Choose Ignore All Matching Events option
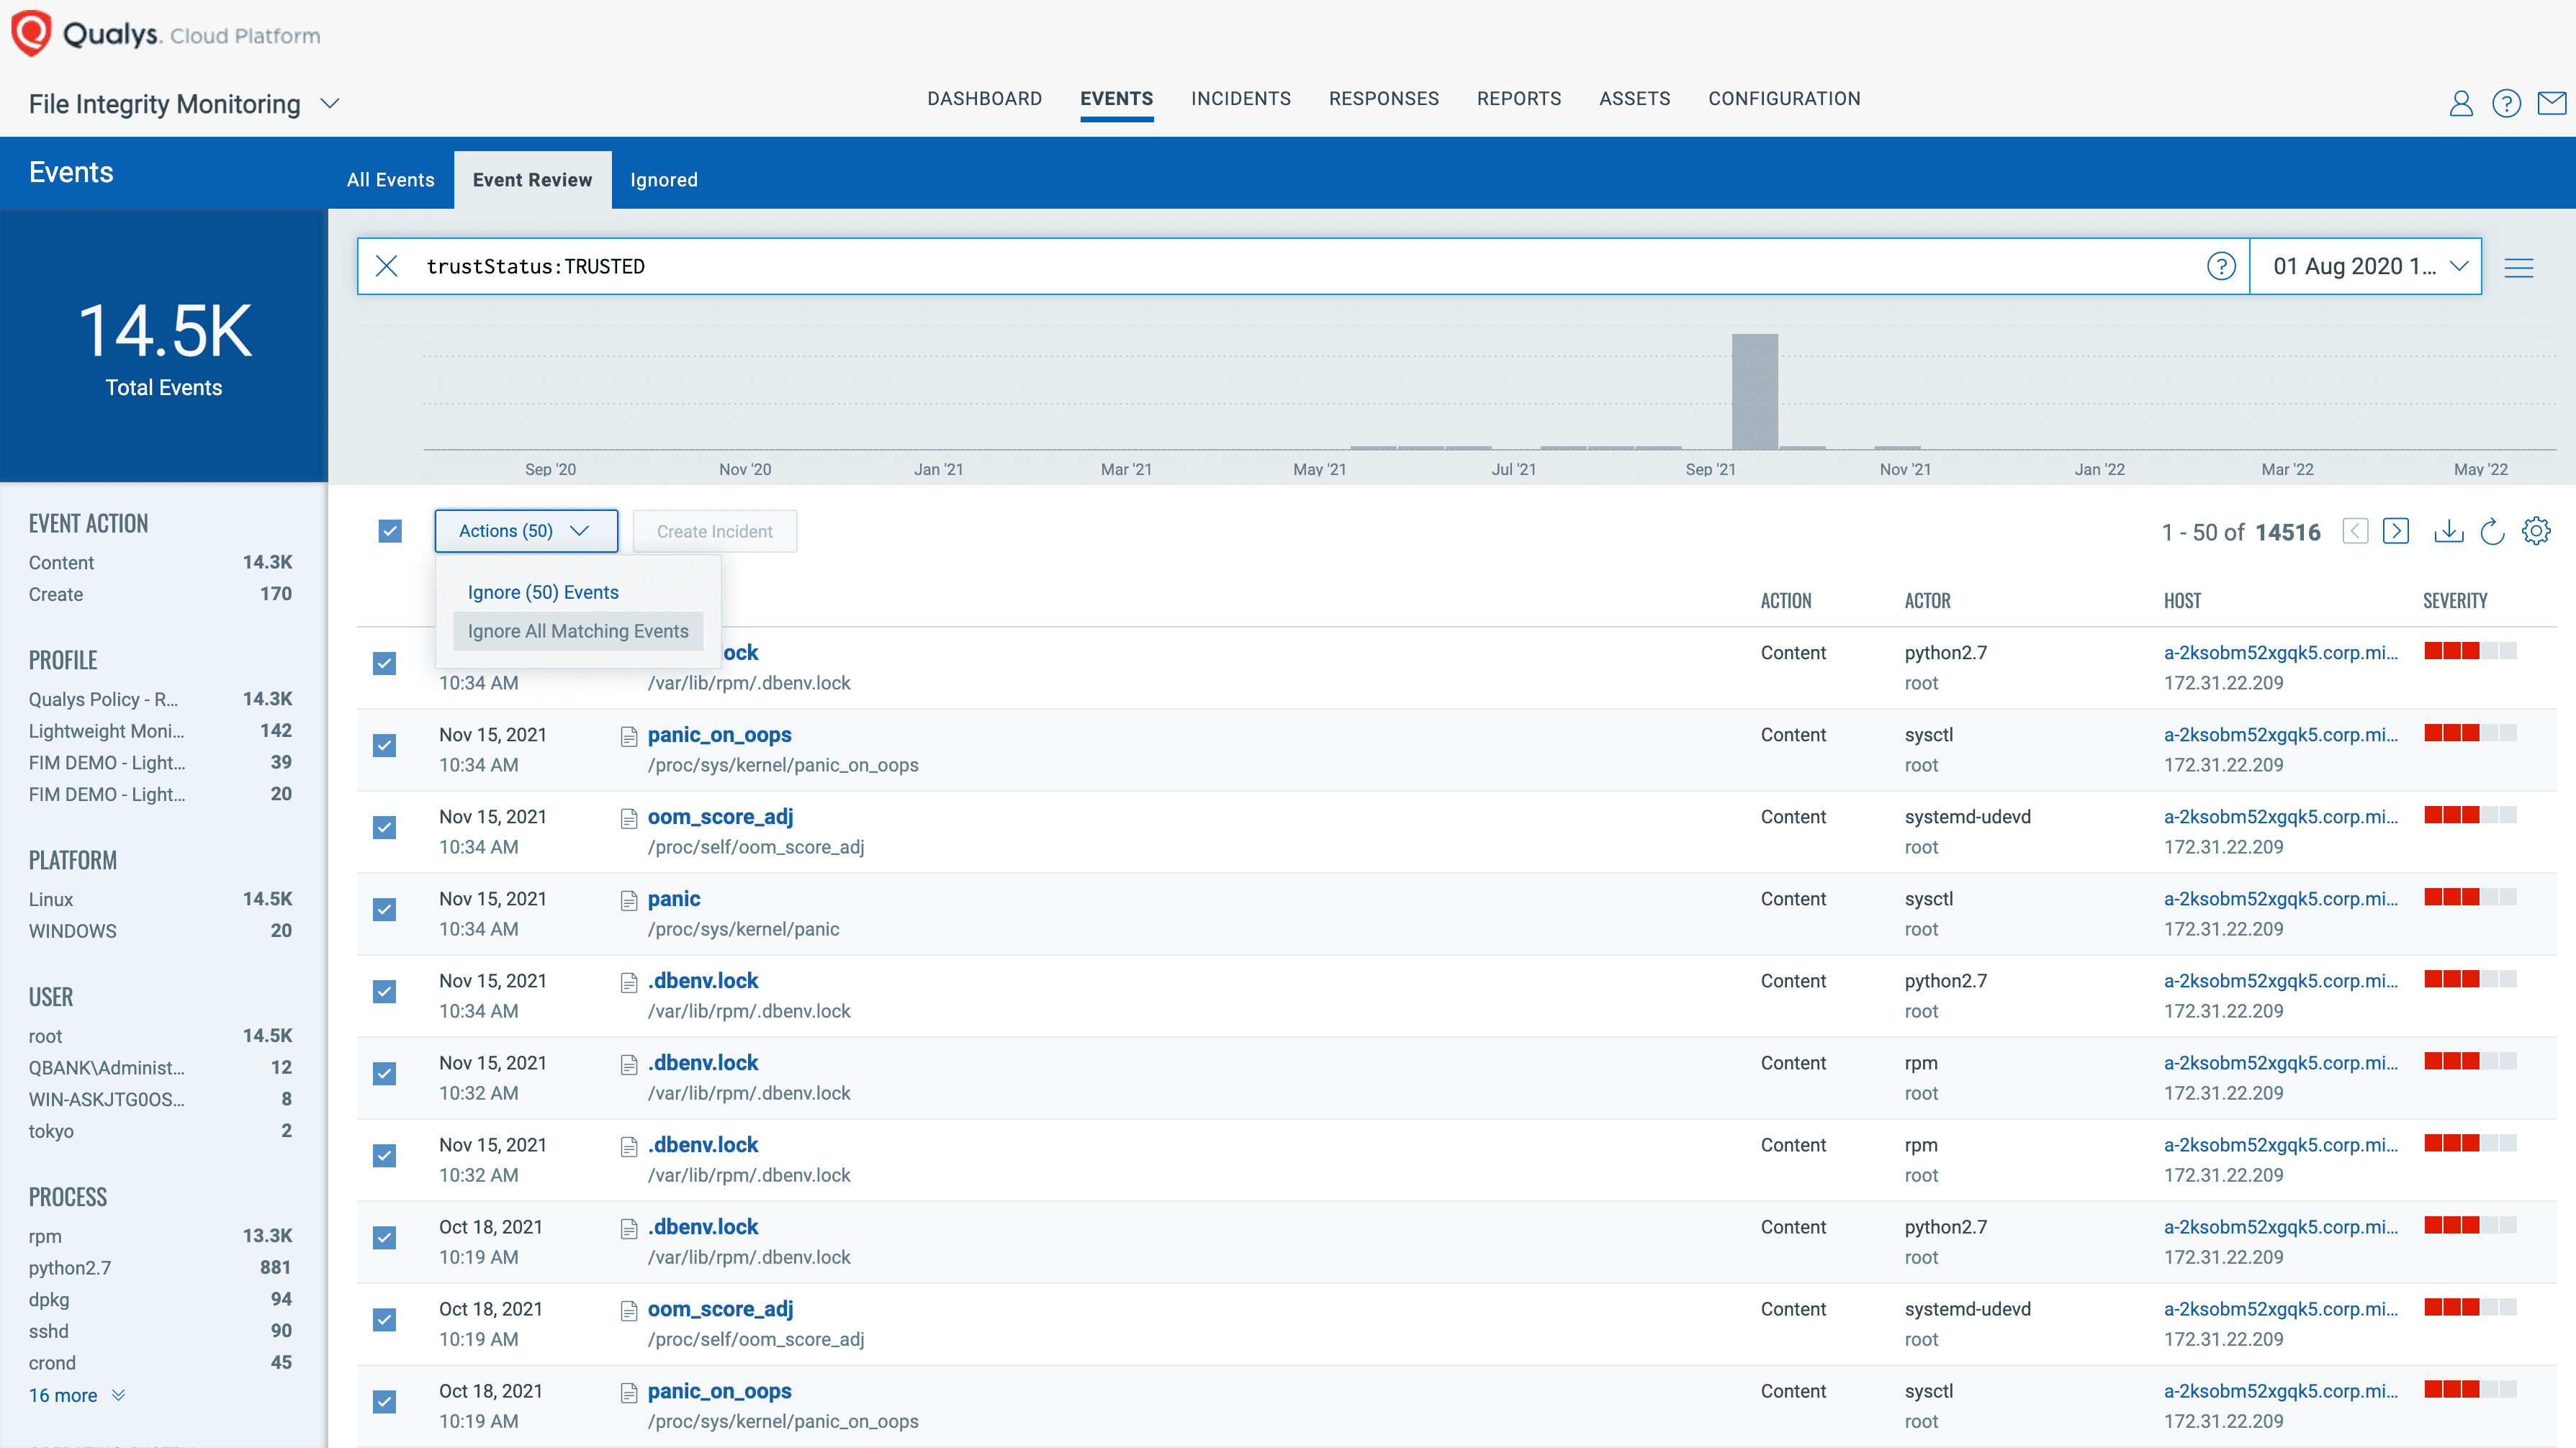2576x1448 pixels. tap(578, 630)
